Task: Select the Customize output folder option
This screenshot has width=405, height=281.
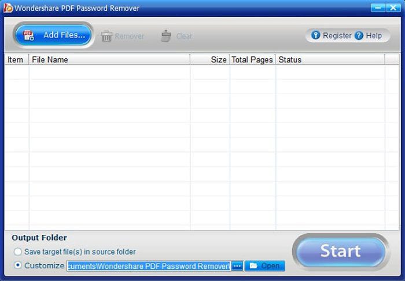Action: pos(39,265)
